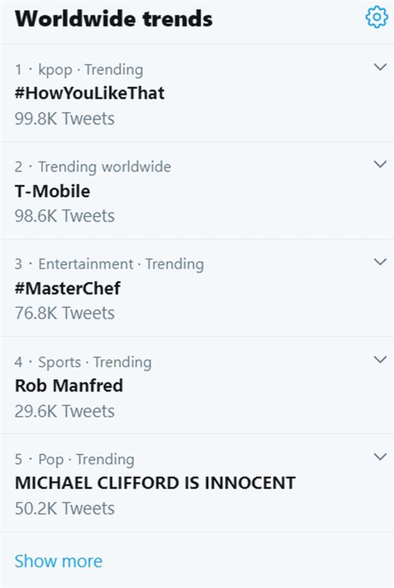Viewport: 394px width, 588px height.
Task: Open chevron menu next to T-Mobile trend
Action: point(380,163)
